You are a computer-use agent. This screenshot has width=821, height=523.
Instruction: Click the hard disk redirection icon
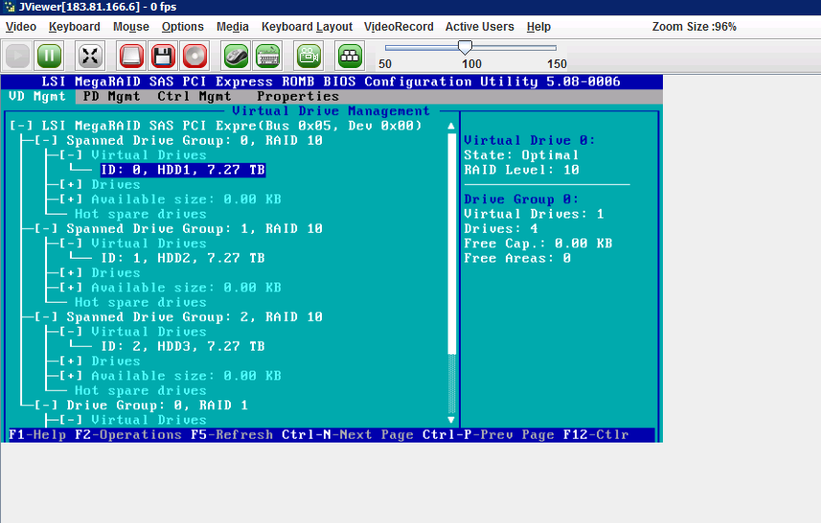coord(132,56)
